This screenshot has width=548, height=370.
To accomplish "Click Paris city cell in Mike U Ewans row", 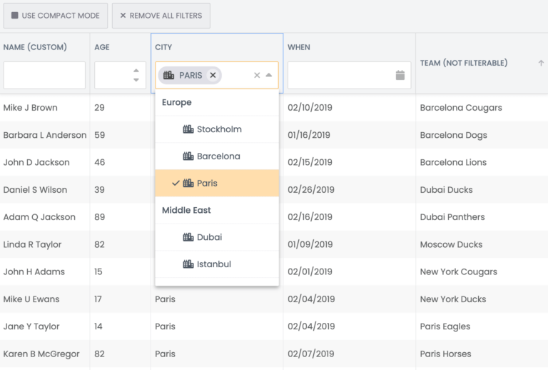I will (x=217, y=299).
